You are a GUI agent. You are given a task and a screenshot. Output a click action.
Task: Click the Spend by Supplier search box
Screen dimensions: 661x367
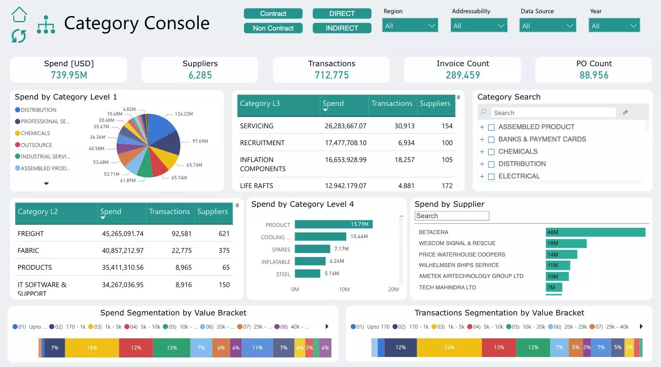tap(451, 216)
